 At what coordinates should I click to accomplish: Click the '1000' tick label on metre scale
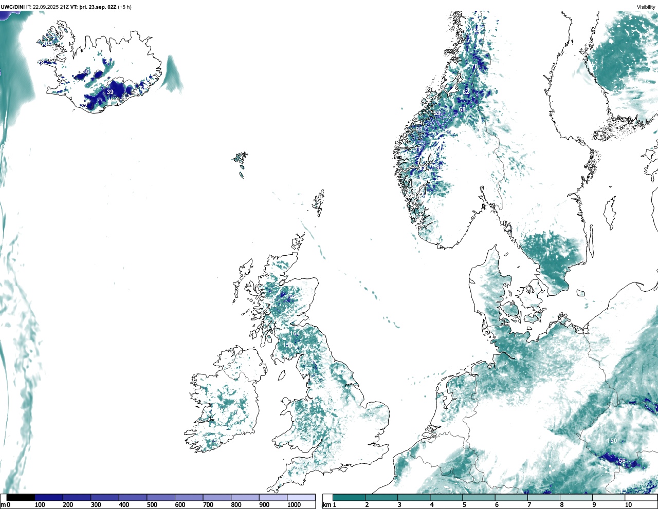[294, 505]
